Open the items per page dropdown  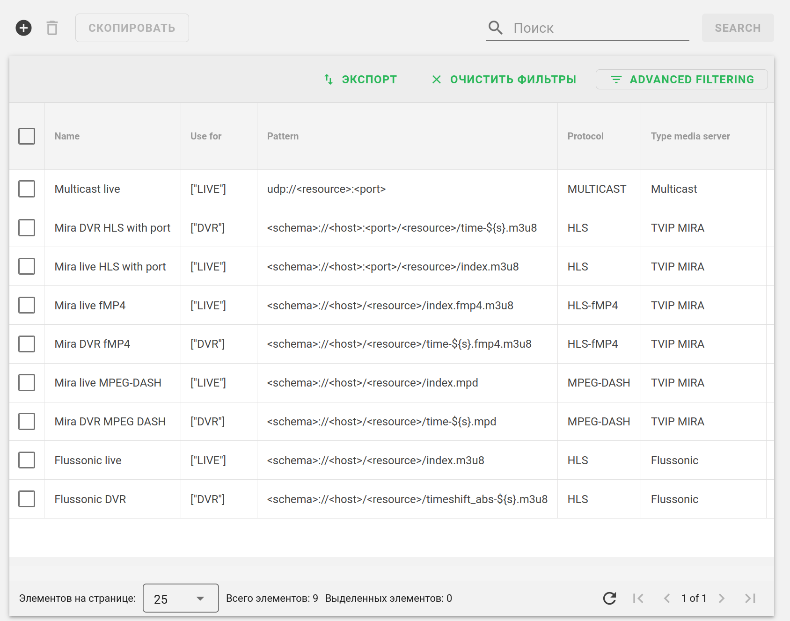(x=181, y=598)
